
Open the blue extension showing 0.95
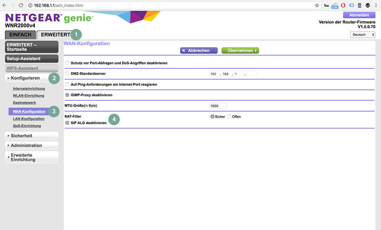pos(335,5)
